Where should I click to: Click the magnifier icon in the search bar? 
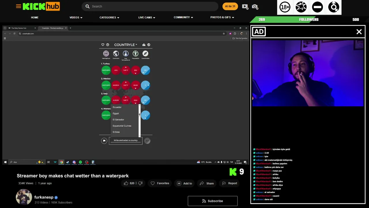[x=88, y=6]
